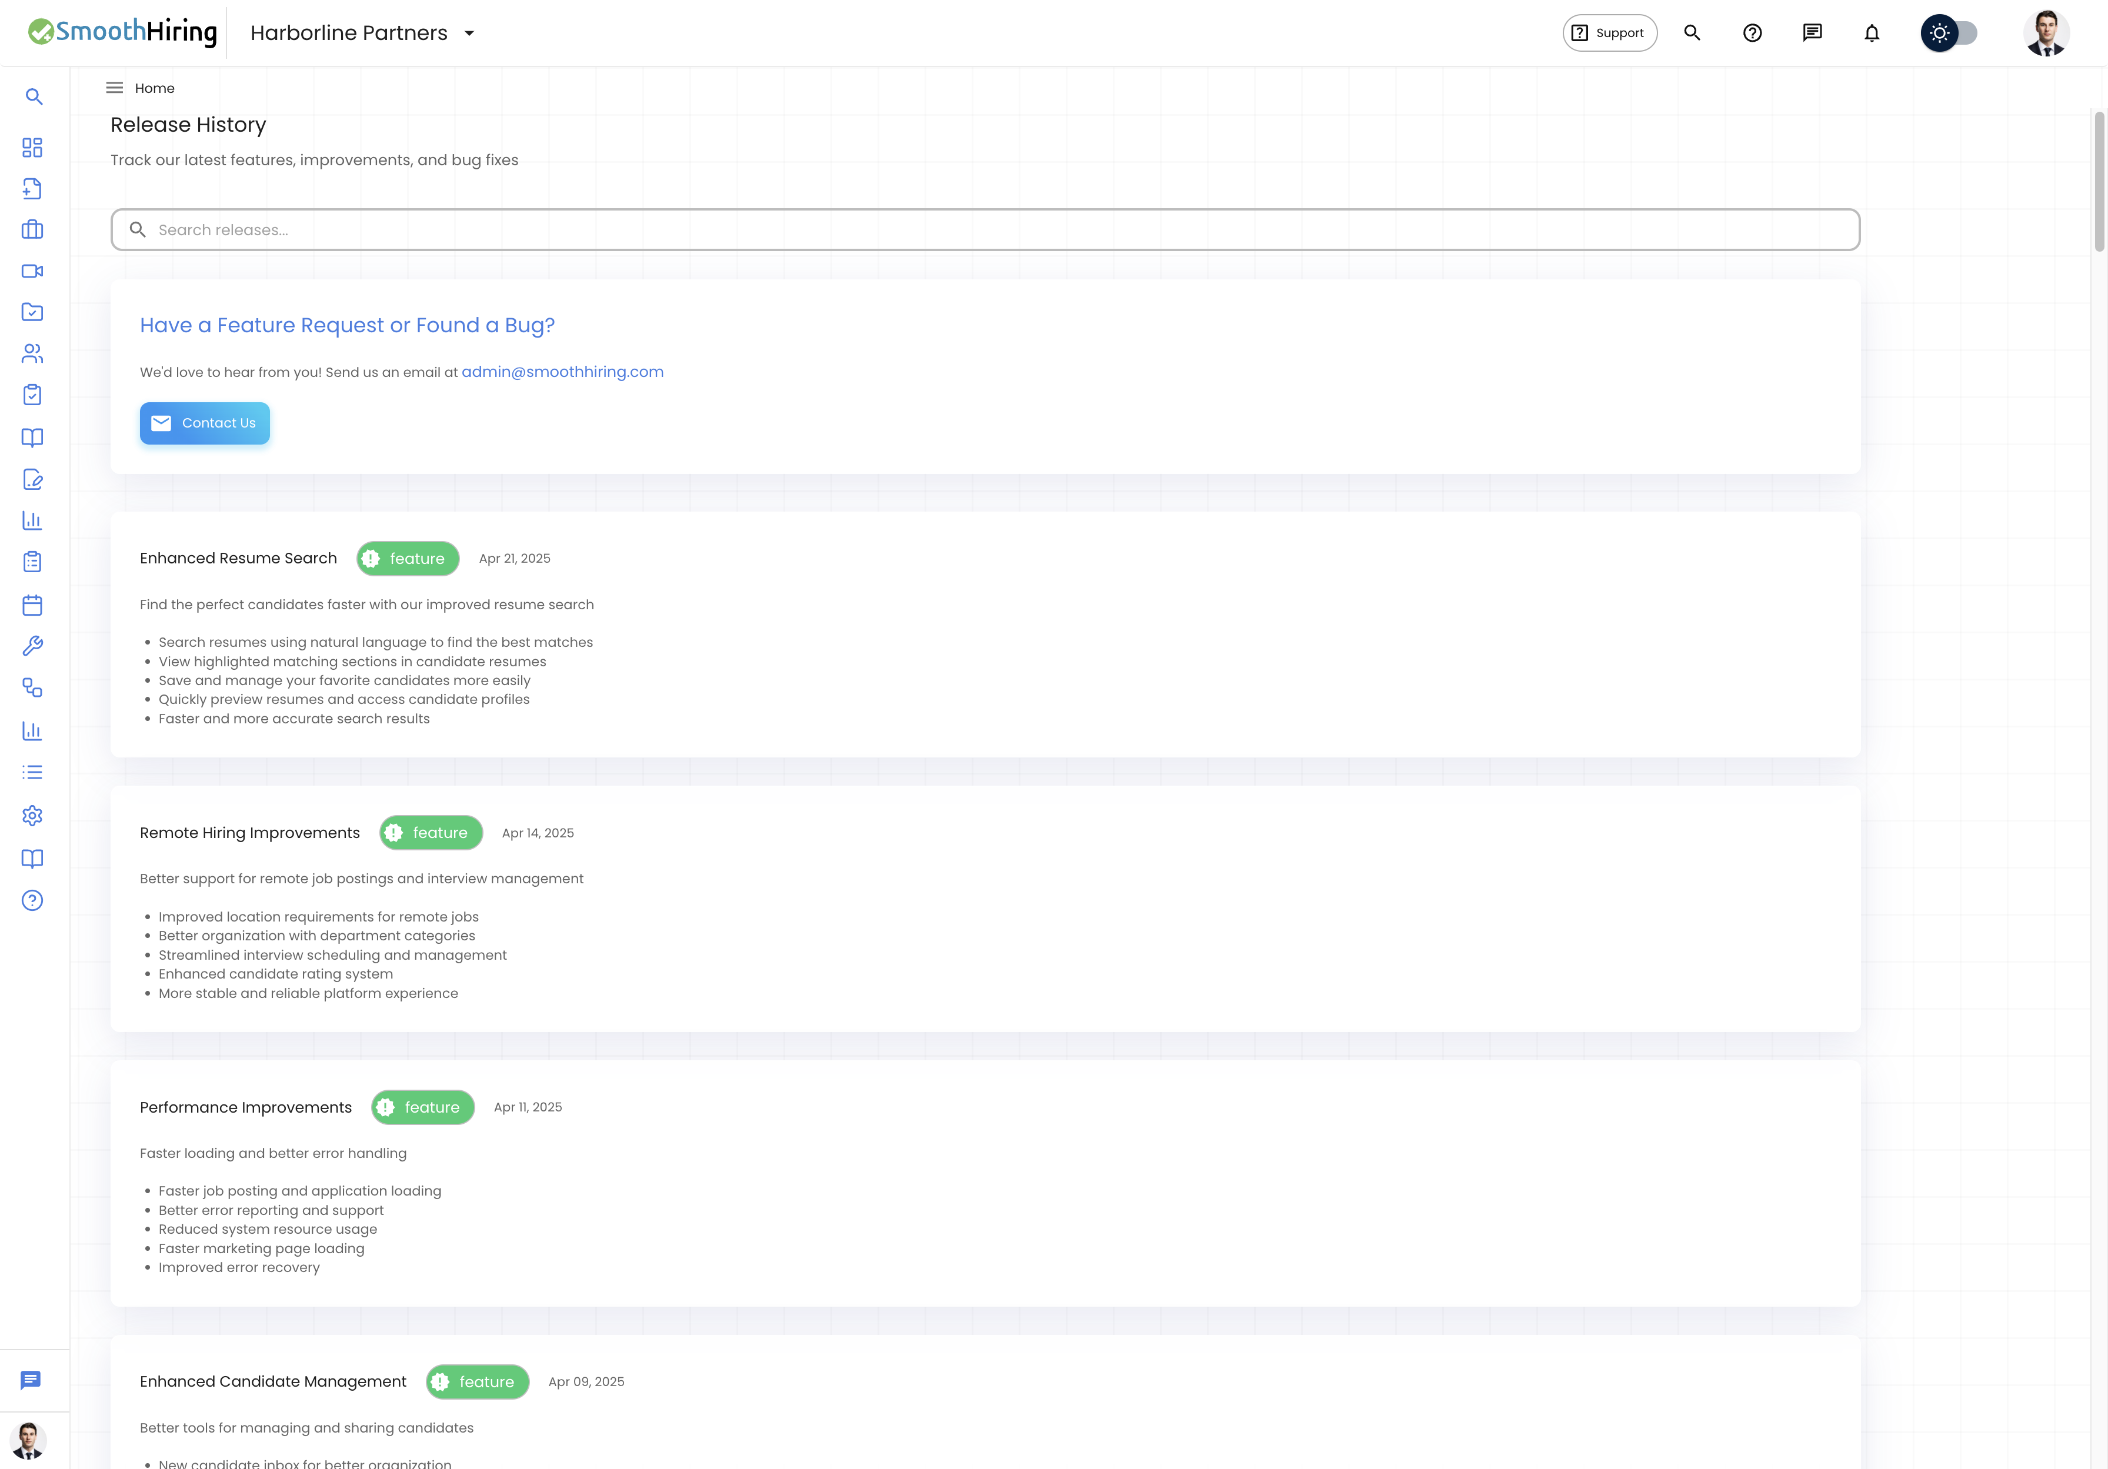Image resolution: width=2108 pixels, height=1469 pixels.
Task: Open the chat bubble at sidebar bottom
Action: [31, 1380]
